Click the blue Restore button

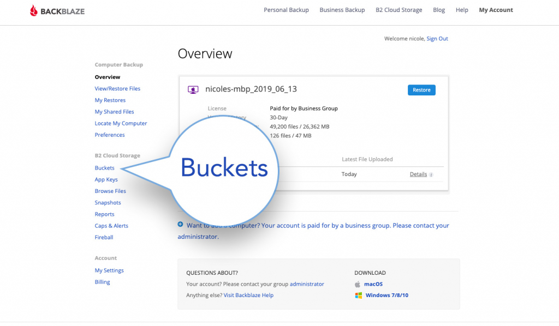[x=421, y=90]
